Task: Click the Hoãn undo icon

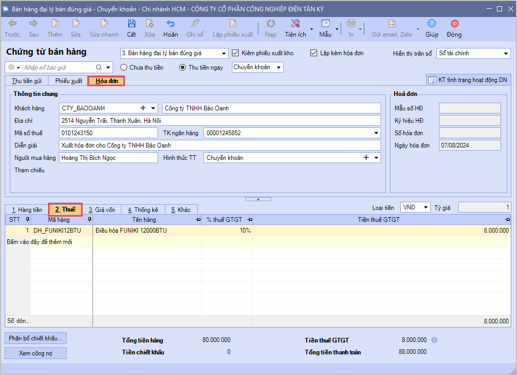Action: tap(170, 24)
